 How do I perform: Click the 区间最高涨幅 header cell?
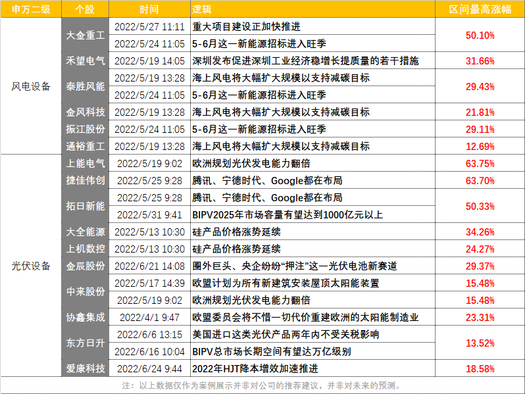pyautogui.click(x=480, y=9)
